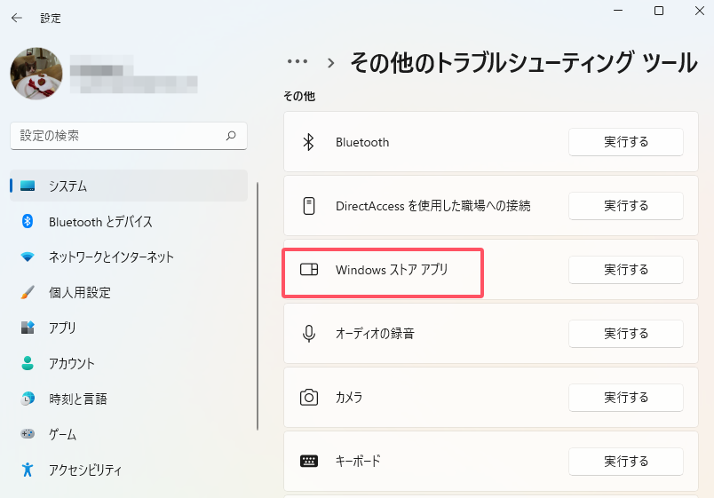Run the Windows ストア アプリ troubleshooter
Image resolution: width=714 pixels, height=498 pixels.
tap(626, 270)
